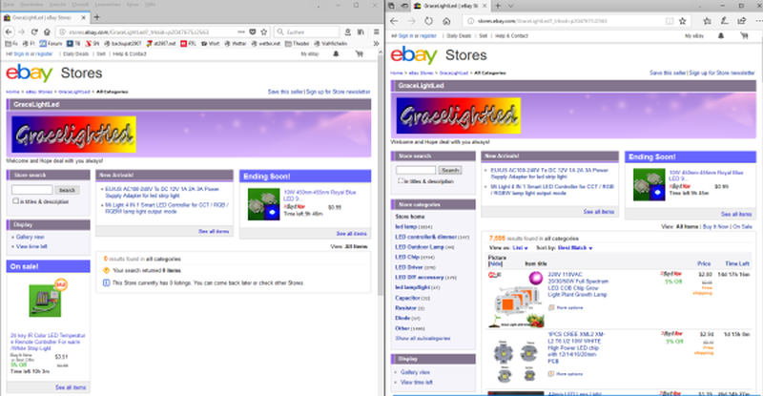Image resolution: width=763 pixels, height=396 pixels.
Task: Reload the page in the Firefox window
Action: tap(34, 31)
